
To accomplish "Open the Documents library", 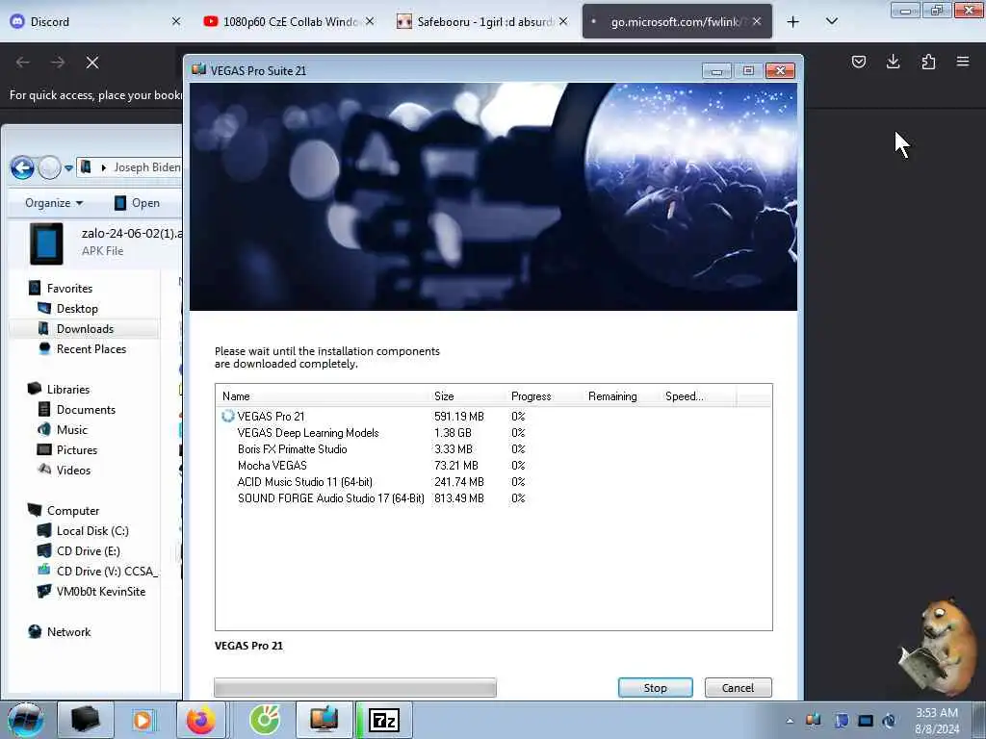I will coord(77,410).
